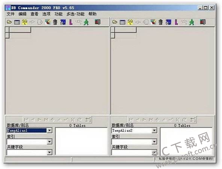Click the purple info icon in right toolbar
Image resolution: width=222 pixels, height=169 pixels.
click(x=176, y=22)
